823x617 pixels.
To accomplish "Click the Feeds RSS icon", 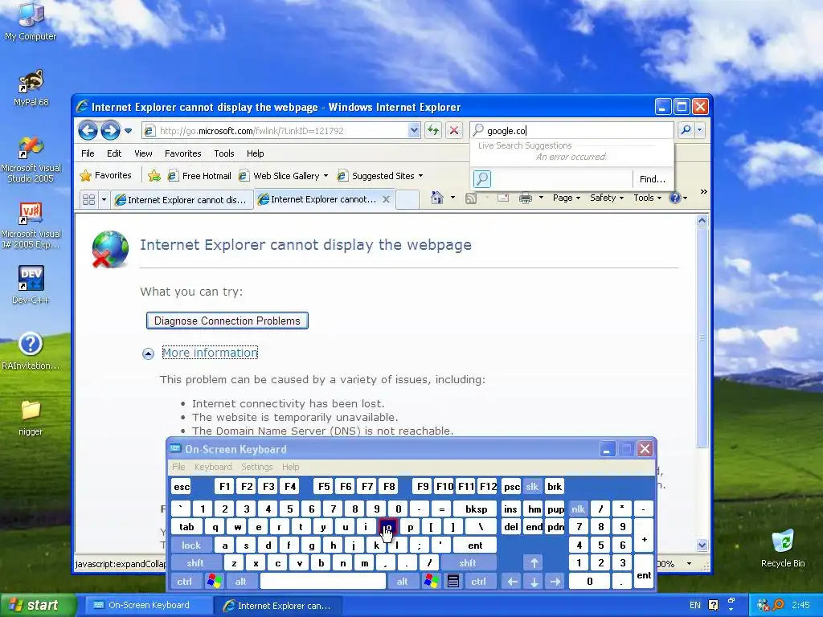I will [471, 198].
